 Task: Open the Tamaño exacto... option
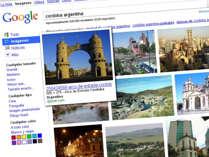(21, 89)
